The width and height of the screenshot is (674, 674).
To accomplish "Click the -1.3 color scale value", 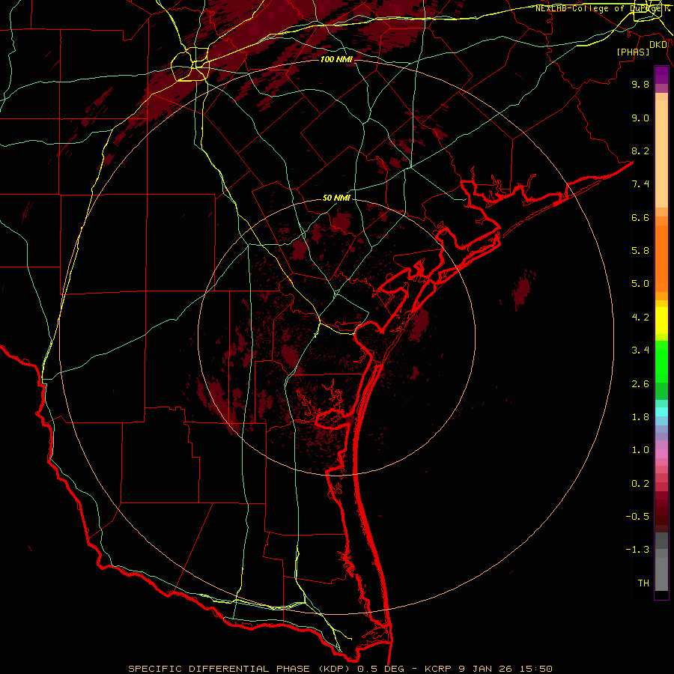I will click(x=637, y=550).
